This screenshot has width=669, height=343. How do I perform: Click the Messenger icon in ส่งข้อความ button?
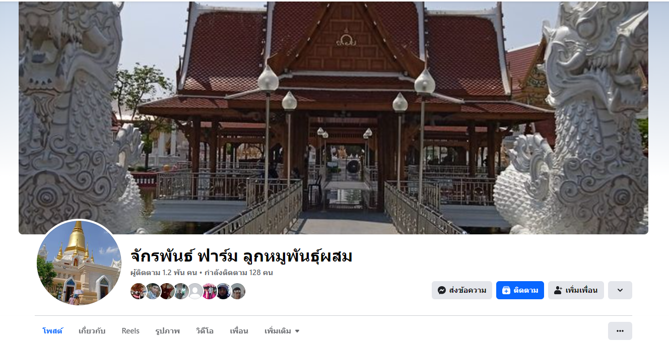442,290
